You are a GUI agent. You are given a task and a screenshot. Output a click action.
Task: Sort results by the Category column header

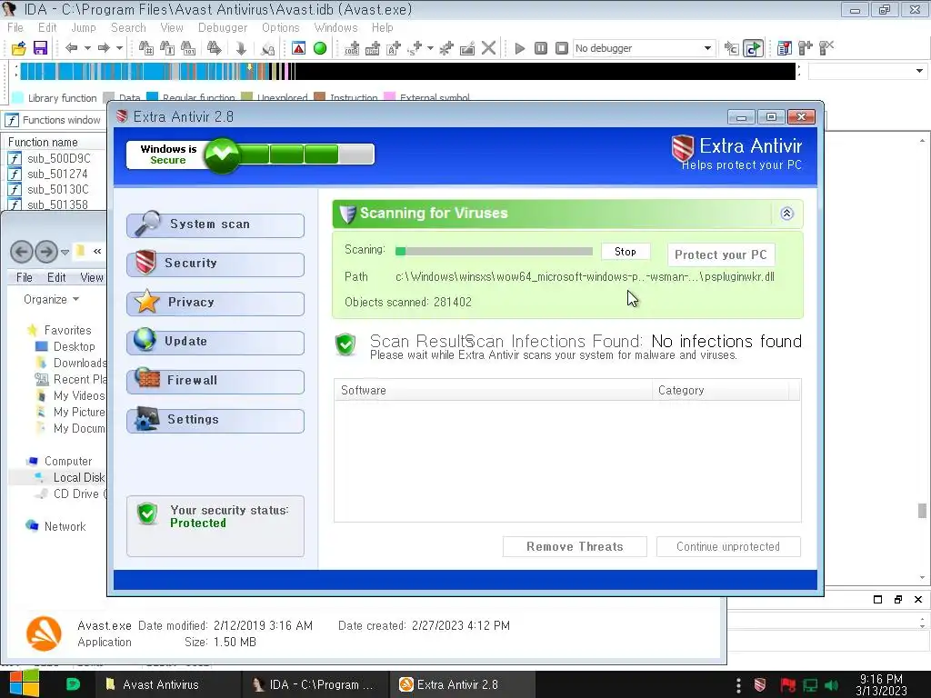pos(721,390)
